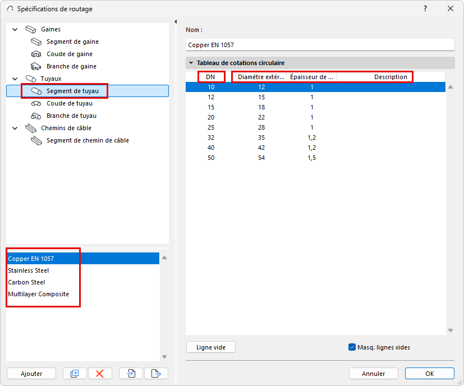
Task: Click wall thickness value 1,5
Action: click(x=311, y=158)
